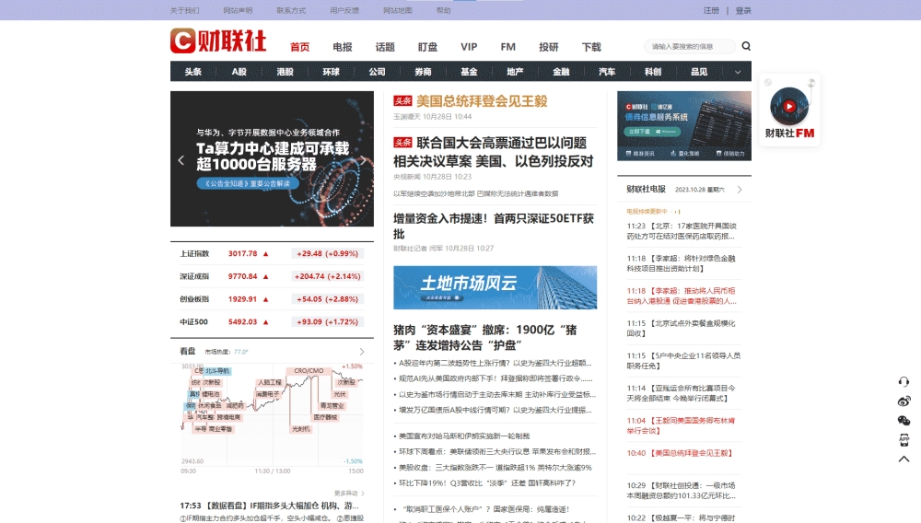Open 网站声明 top link
The image size is (921, 523).
[x=238, y=10]
